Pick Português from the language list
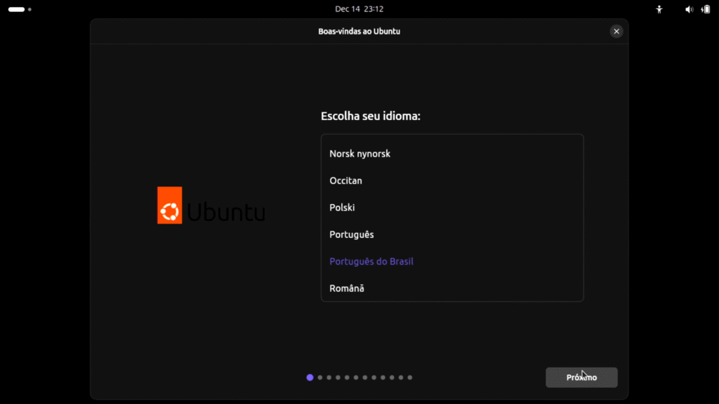Image resolution: width=719 pixels, height=404 pixels. coord(352,234)
